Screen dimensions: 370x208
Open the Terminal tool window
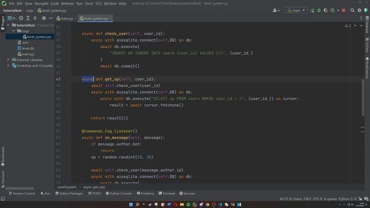pyautogui.click(x=167, y=194)
